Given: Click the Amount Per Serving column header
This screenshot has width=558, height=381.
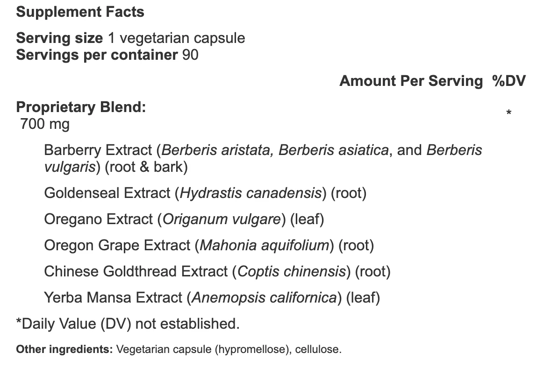Looking at the screenshot, I should 411,81.
